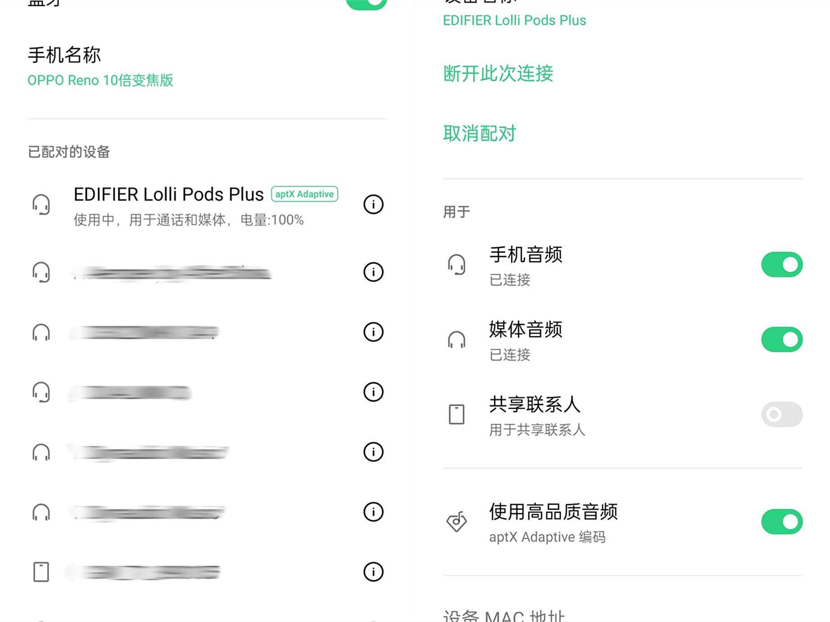Disable the 手机音频 toggle

782,264
